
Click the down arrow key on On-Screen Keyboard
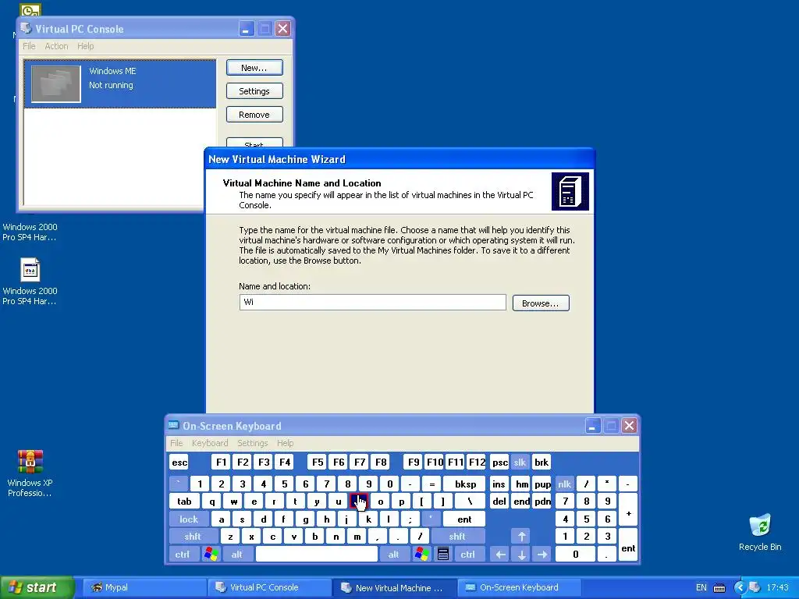(x=521, y=555)
